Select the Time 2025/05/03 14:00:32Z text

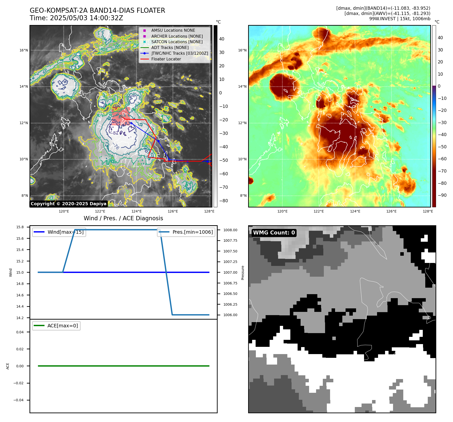[76, 18]
